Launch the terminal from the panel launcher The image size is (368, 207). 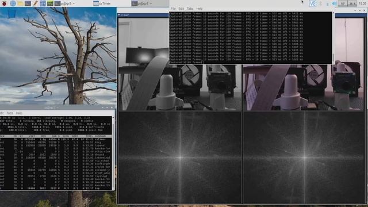(x=28, y=3)
